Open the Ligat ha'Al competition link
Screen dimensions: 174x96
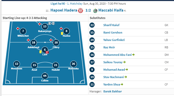pyautogui.click(x=58, y=4)
